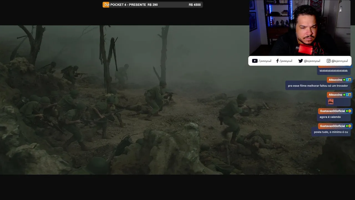The width and height of the screenshot is (355, 200).
Task: Click the green K badge beside GustavaoGGoficial above "agora é valendo"
Action: tap(347, 111)
